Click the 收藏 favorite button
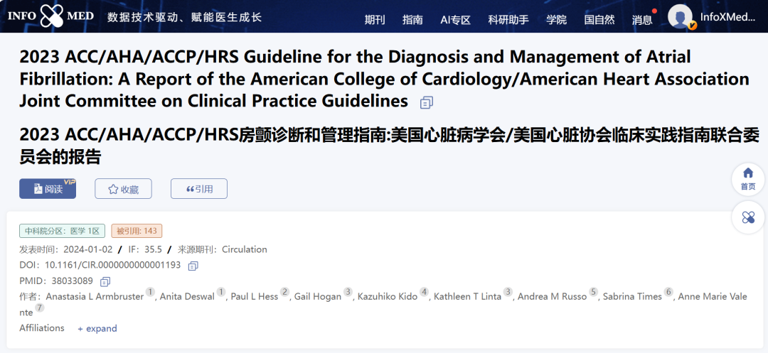The height and width of the screenshot is (353, 768). [x=123, y=189]
